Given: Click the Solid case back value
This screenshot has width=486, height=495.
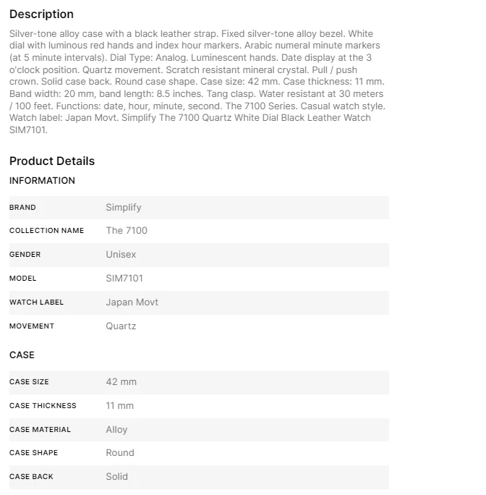Looking at the screenshot, I should [116, 477].
